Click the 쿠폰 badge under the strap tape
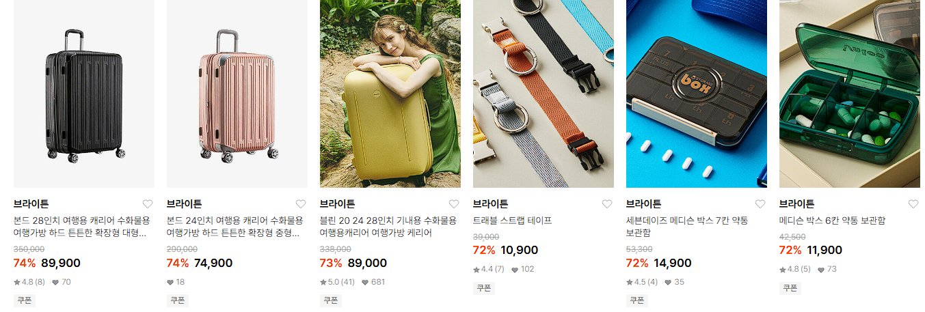The width and height of the screenshot is (925, 312). pos(484,287)
